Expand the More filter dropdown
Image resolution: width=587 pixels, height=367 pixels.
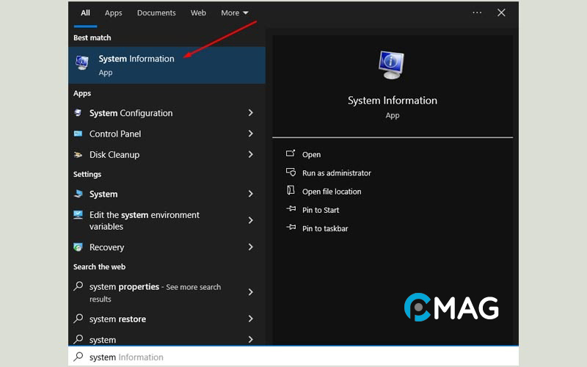[x=235, y=12]
